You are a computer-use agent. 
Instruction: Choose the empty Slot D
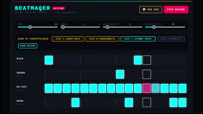click(171, 39)
